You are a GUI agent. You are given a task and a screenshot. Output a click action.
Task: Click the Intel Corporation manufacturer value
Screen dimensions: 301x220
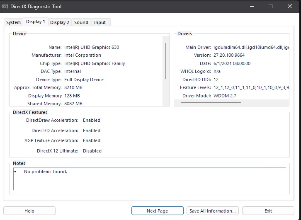point(83,55)
